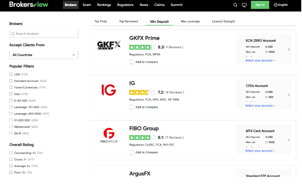Click Select your account for IG
This screenshot has width=302, height=185.
(260, 105)
